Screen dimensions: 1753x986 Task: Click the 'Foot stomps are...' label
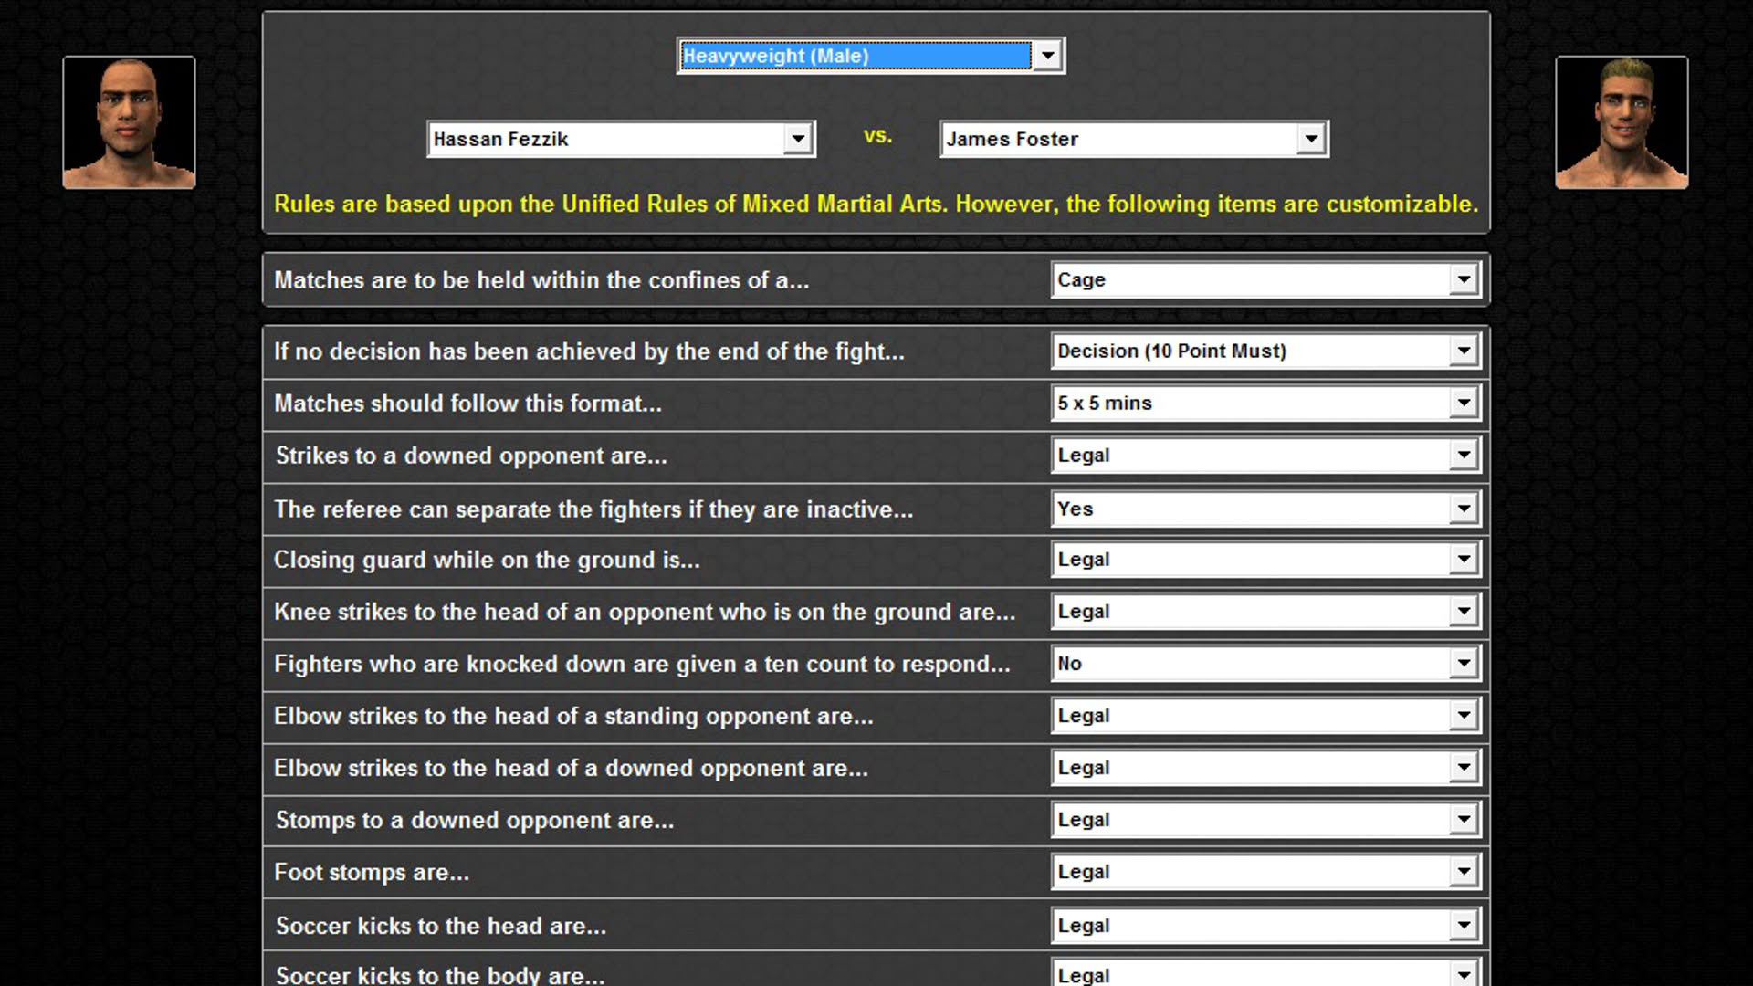pyautogui.click(x=372, y=872)
